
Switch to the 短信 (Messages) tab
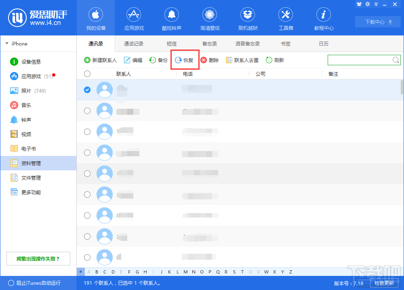click(171, 43)
